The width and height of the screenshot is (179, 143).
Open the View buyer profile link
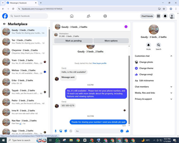point(99,63)
